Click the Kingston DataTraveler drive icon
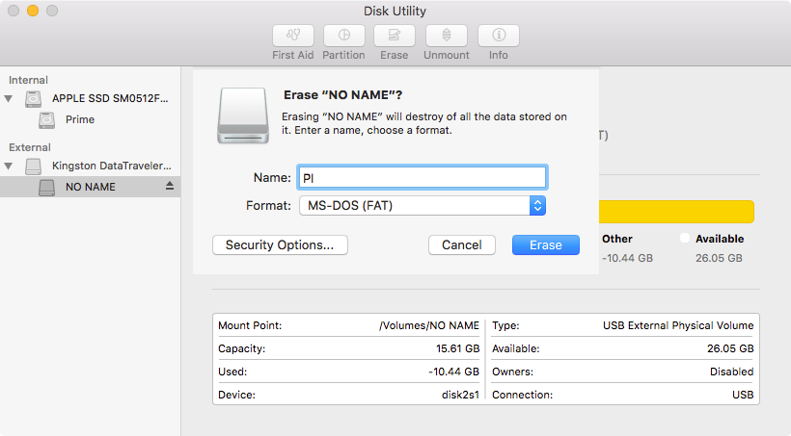The image size is (791, 436). click(x=34, y=167)
